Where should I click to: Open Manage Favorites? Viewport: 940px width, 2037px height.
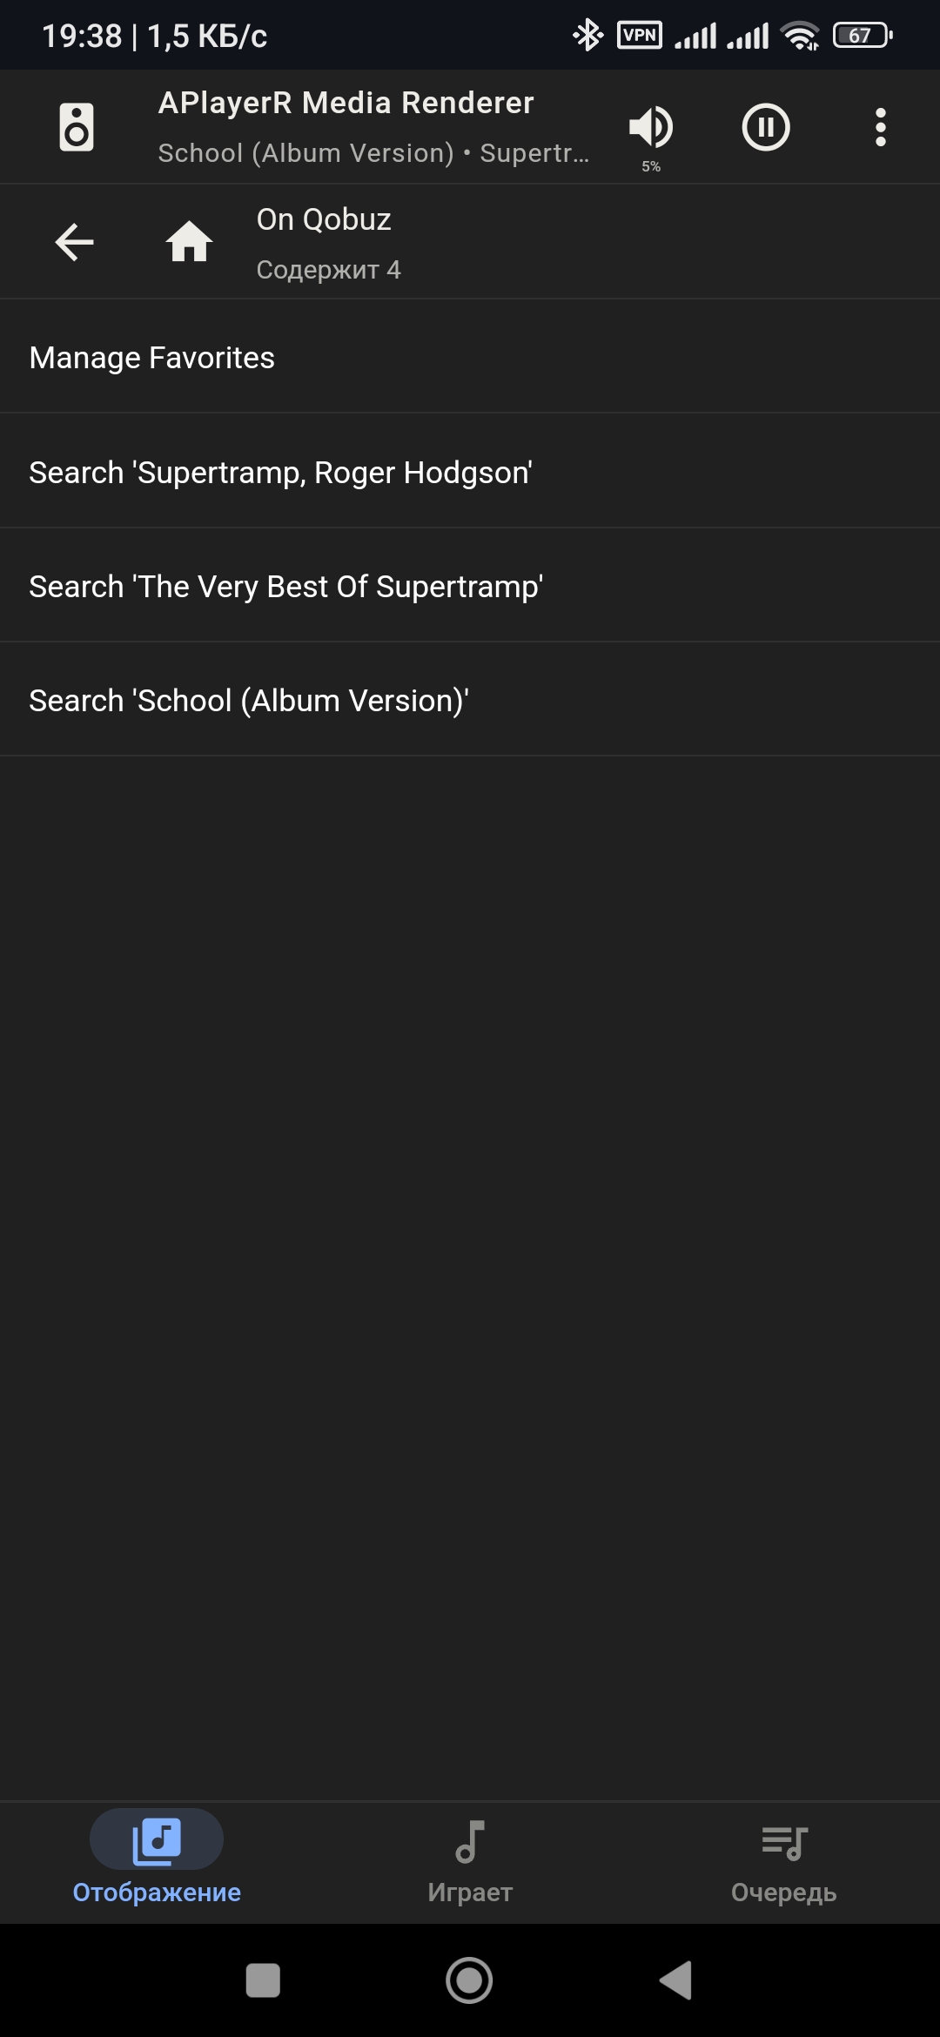click(x=470, y=358)
